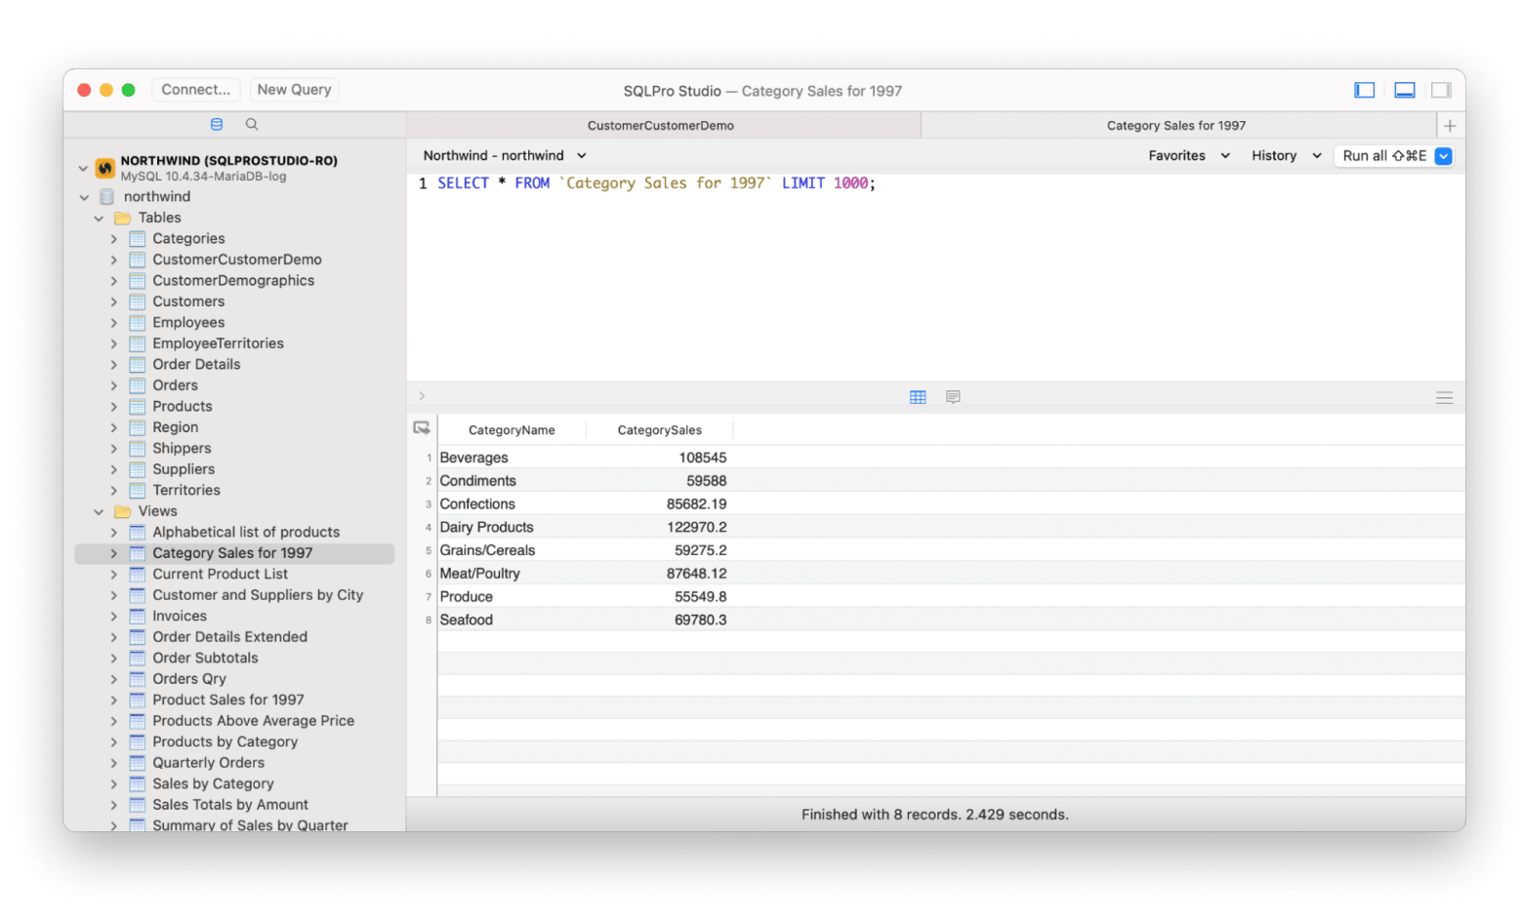Show the query messages view icon

(x=953, y=397)
